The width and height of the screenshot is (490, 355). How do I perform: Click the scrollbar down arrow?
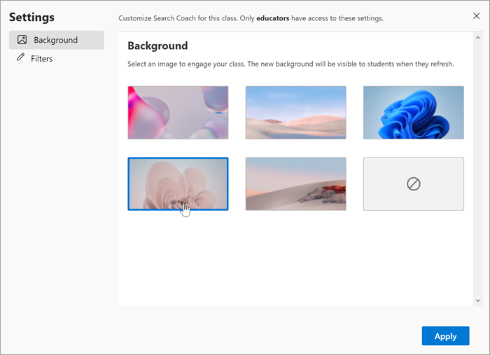pyautogui.click(x=478, y=300)
